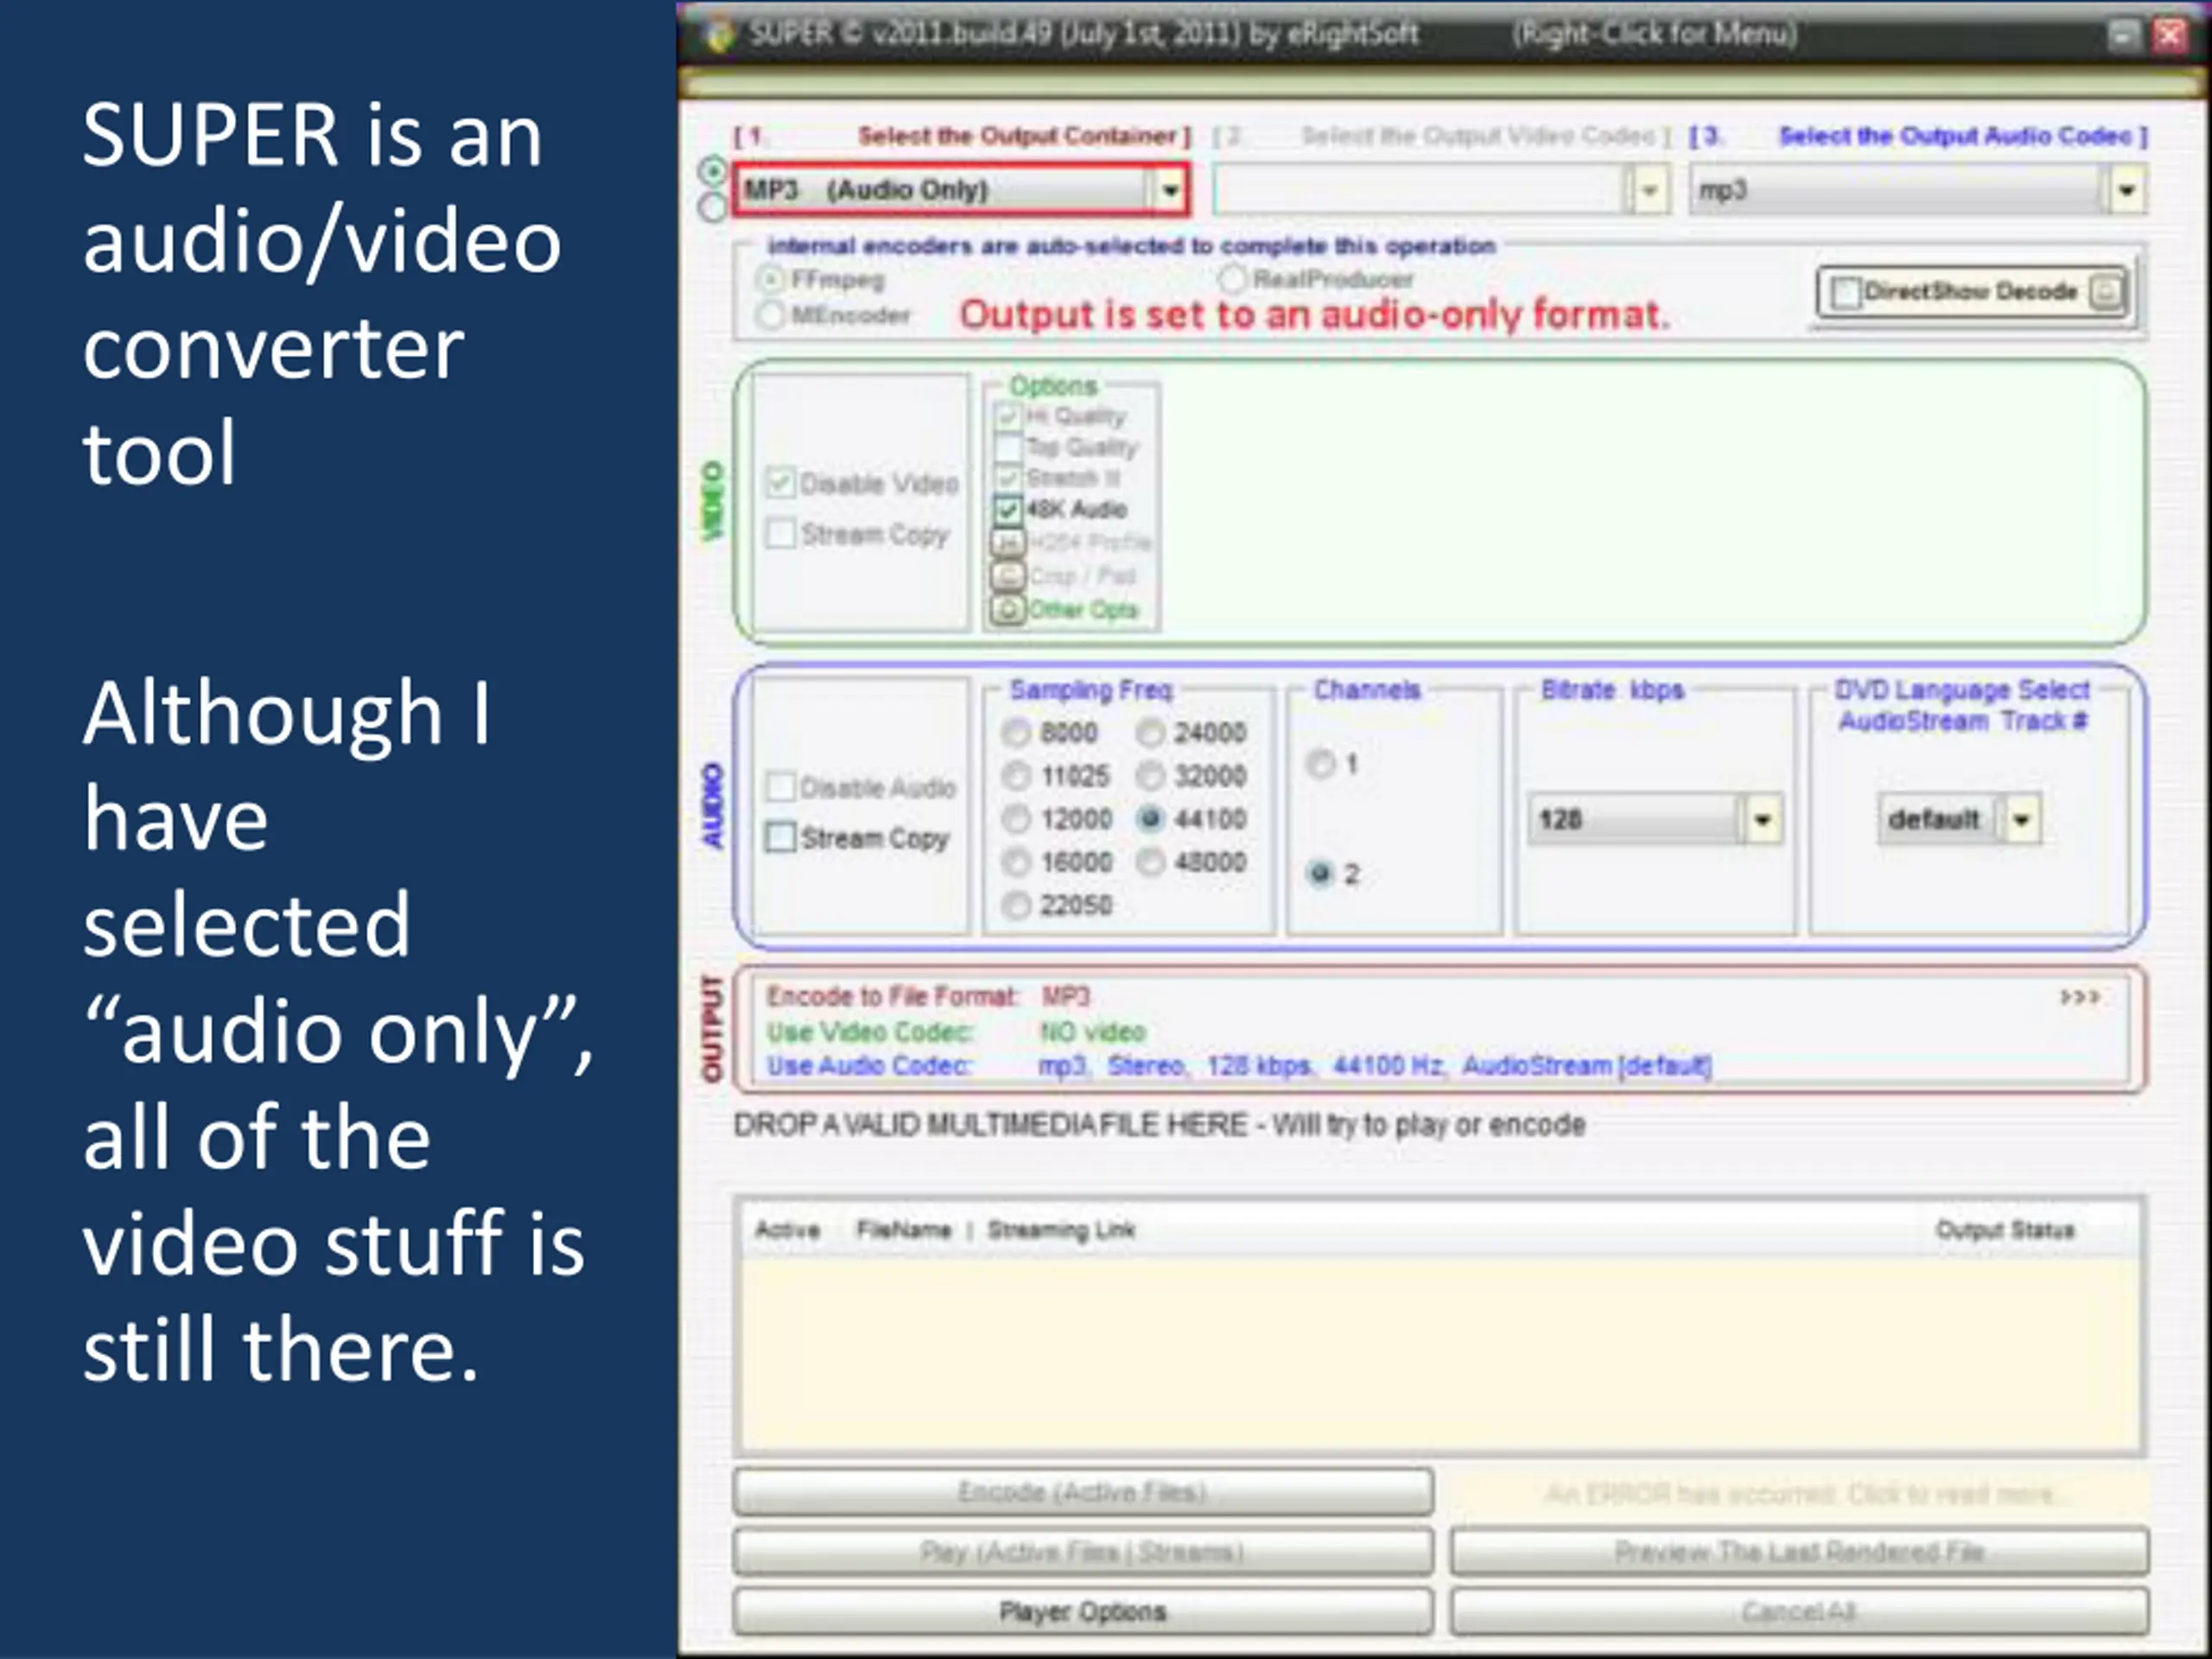
Task: Toggle the Top Quality option checkbox
Action: coord(1008,447)
